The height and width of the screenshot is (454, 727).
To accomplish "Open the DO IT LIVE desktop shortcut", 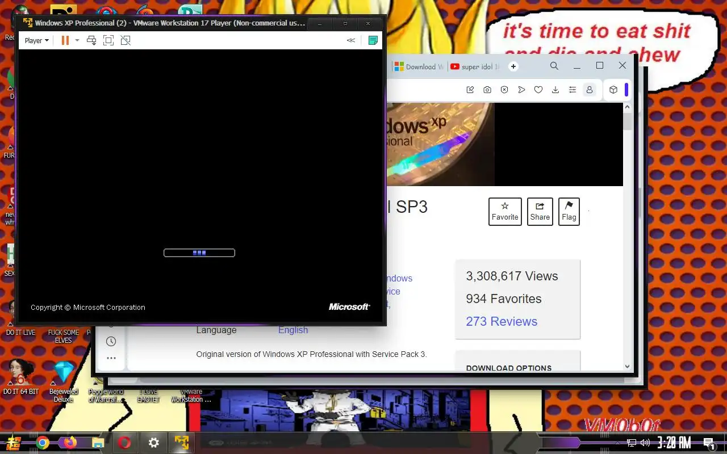I will point(21,333).
